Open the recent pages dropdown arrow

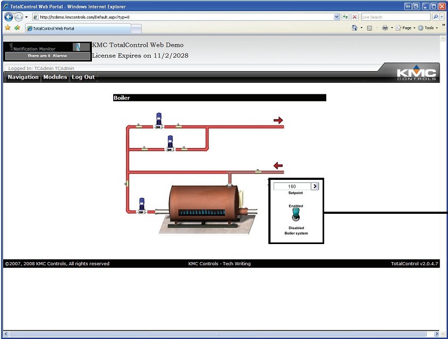point(26,17)
